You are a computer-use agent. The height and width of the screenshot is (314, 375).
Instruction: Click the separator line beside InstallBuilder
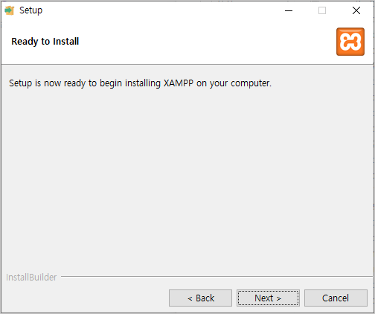217,276
